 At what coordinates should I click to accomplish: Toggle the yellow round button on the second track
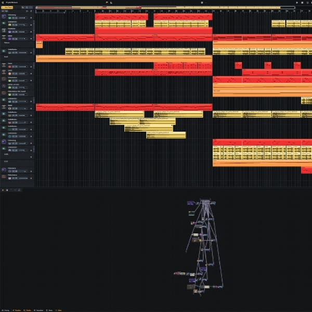(9, 25)
